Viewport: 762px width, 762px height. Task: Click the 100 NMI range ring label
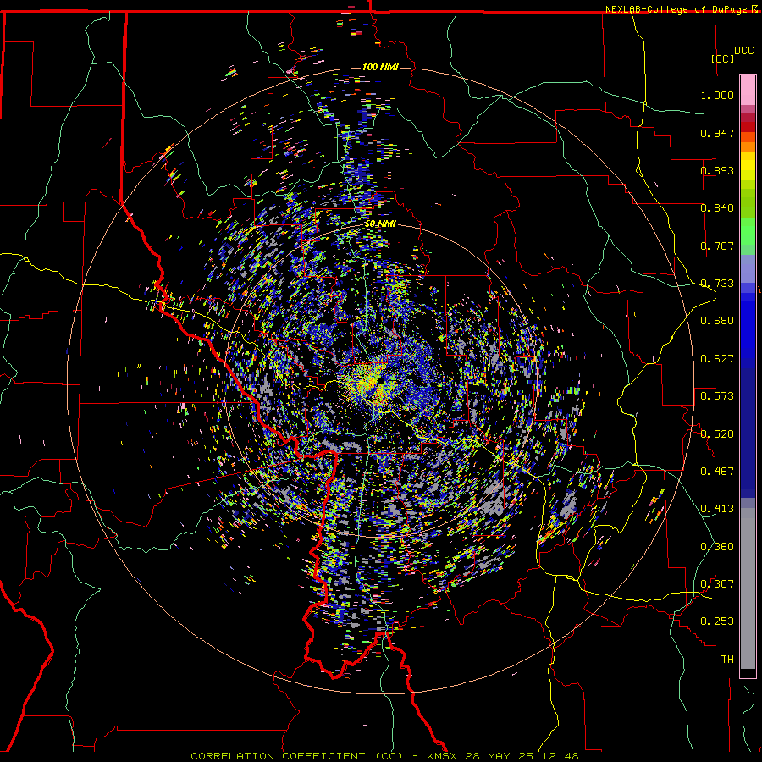(380, 67)
